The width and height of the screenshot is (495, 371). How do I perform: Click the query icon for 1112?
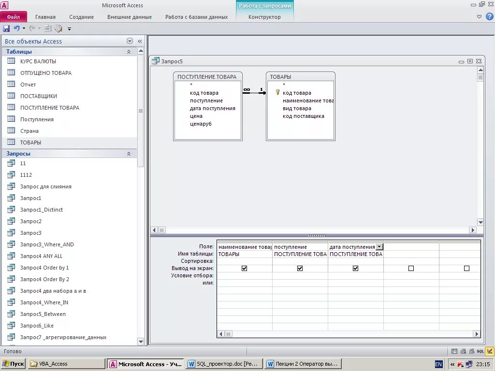coord(11,174)
